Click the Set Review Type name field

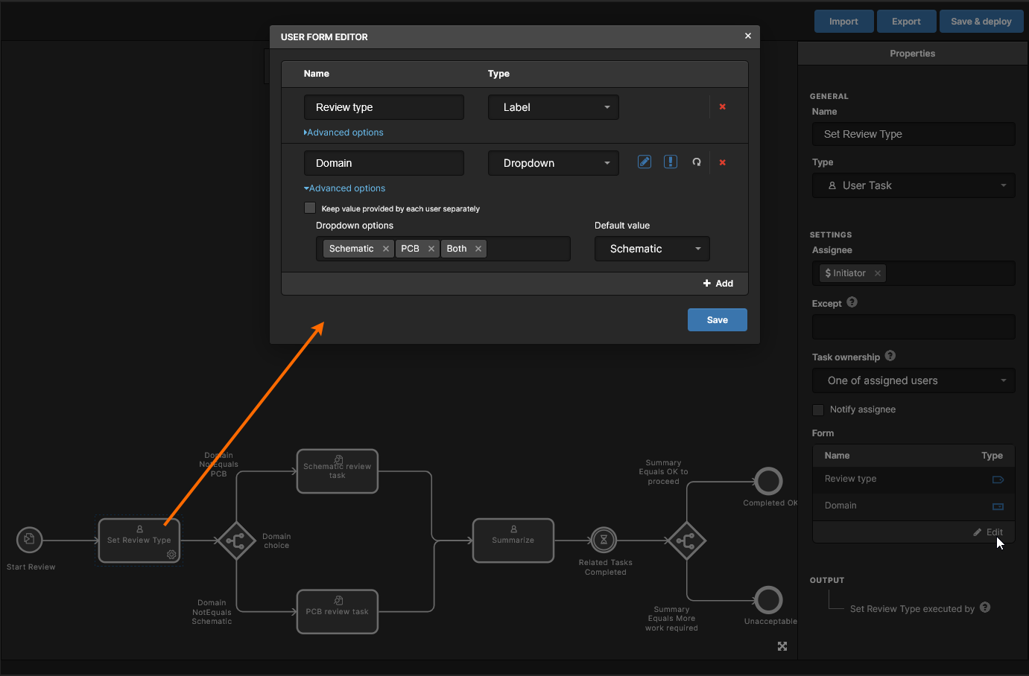coord(914,134)
